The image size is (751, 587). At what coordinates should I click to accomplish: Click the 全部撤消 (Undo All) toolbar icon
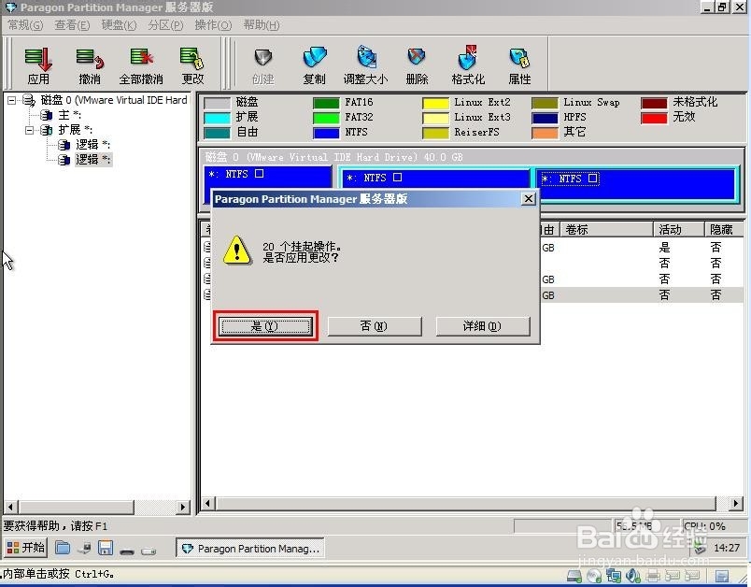141,65
